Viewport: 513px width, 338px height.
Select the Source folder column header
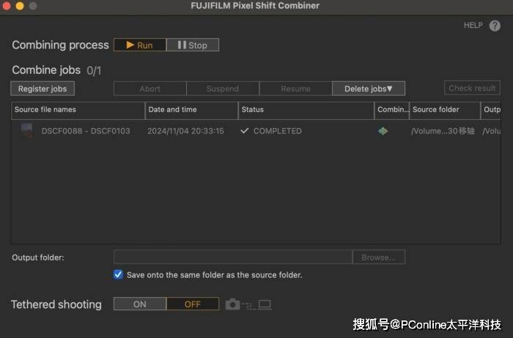point(444,110)
